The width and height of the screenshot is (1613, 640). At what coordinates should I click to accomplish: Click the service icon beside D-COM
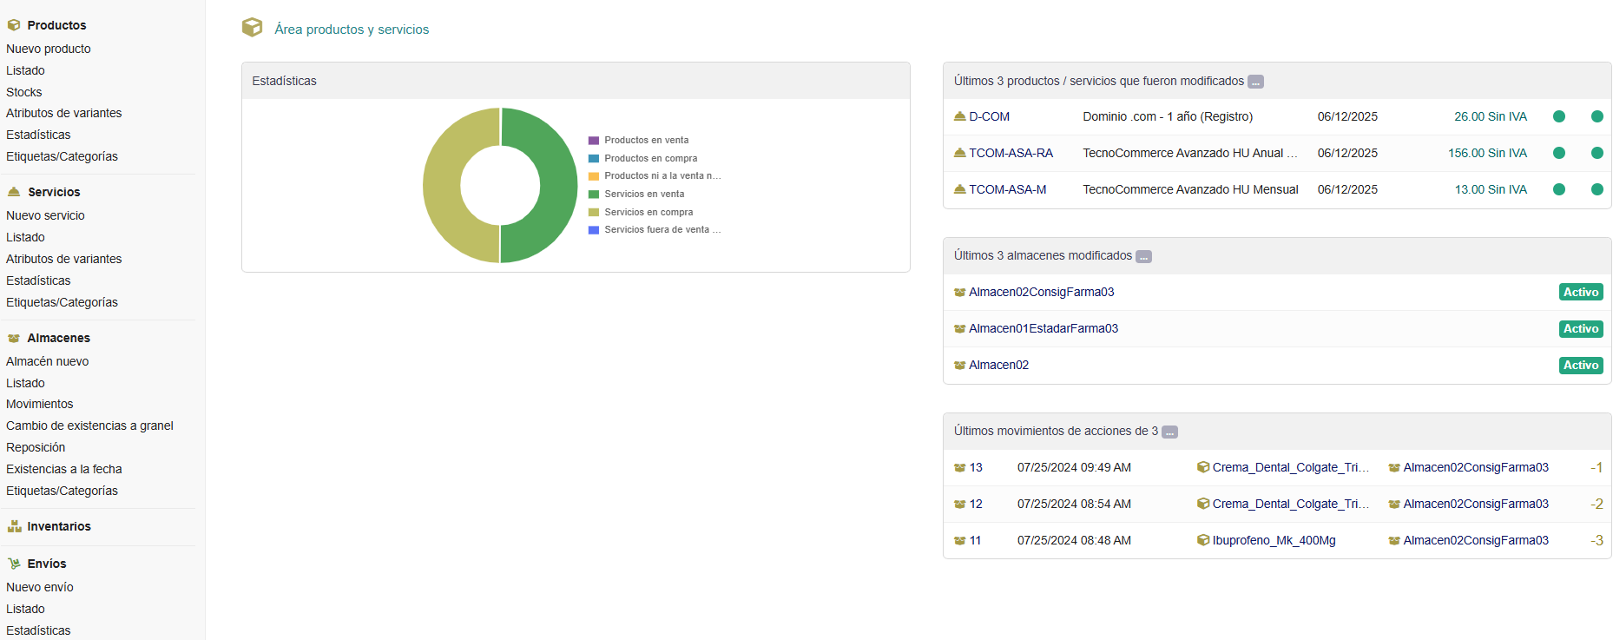pos(959,116)
